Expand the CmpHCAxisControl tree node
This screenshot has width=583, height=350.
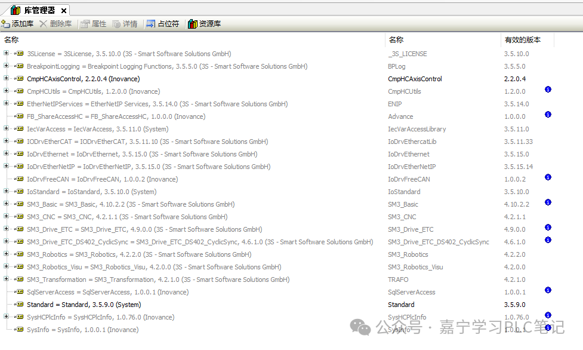[x=6, y=78]
